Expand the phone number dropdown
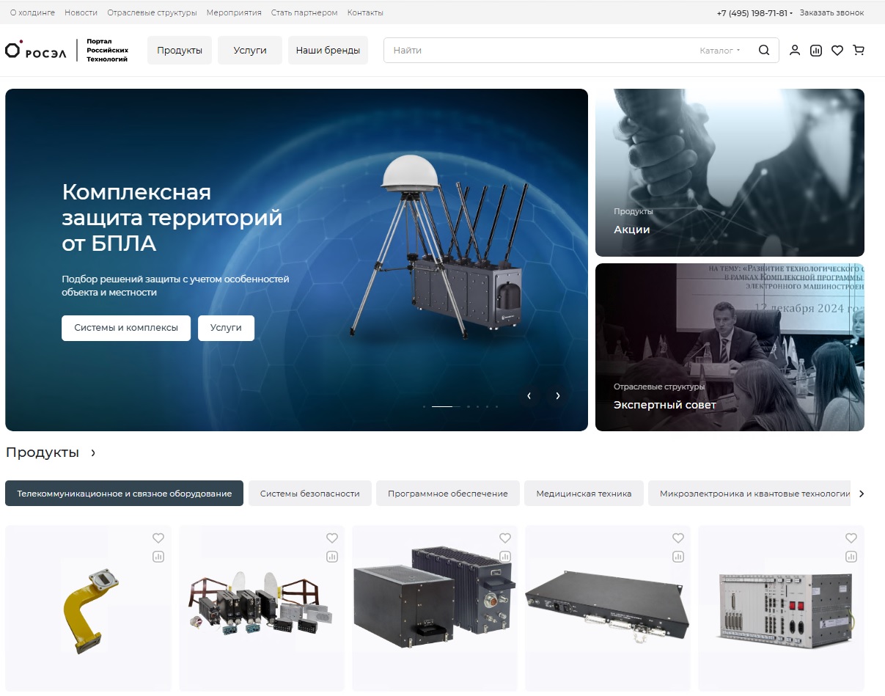 click(754, 13)
